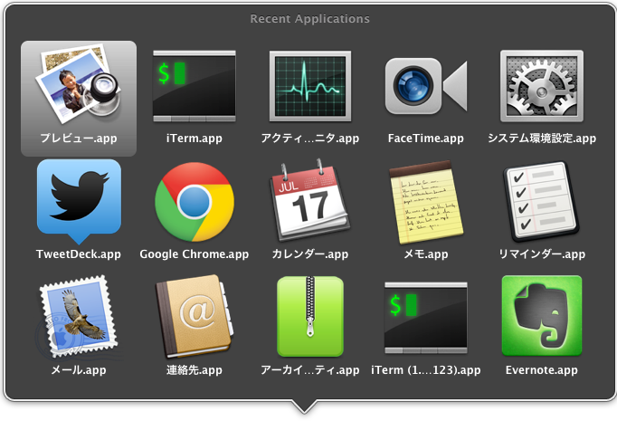Click the first iTerm.app label text
Viewport: 617px width, 421px height.
coord(195,139)
